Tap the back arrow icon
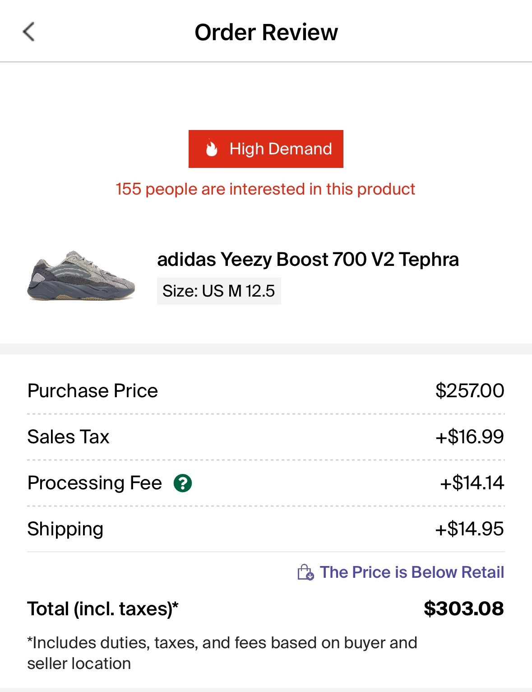The height and width of the screenshot is (692, 532). coord(29,32)
